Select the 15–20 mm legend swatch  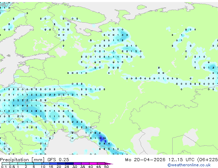pos(54,164)
